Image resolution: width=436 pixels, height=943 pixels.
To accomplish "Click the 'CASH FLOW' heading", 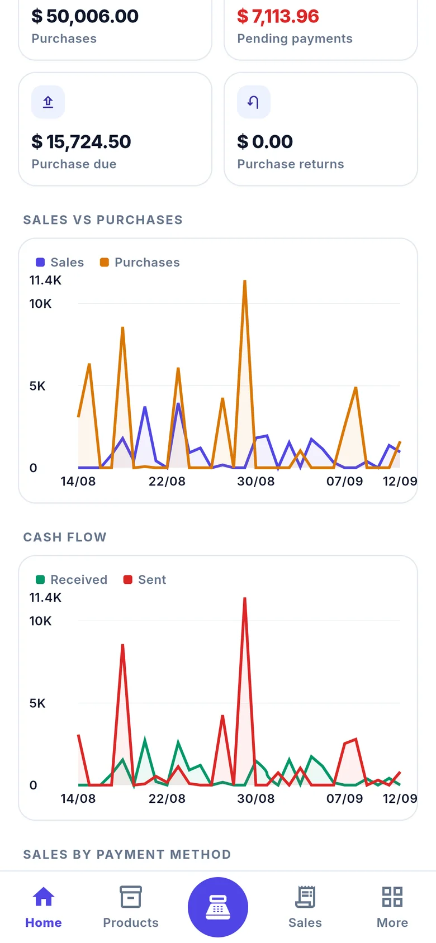I will pos(65,537).
